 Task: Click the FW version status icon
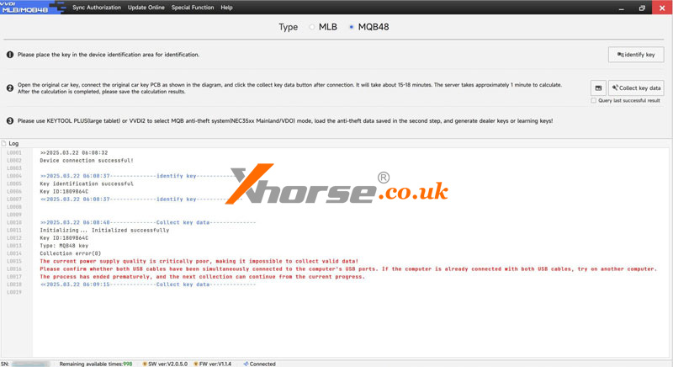(x=193, y=364)
